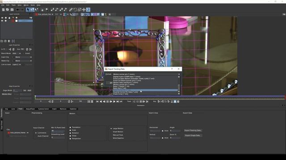Image resolution: width=286 pixels, height=160 pixels.
Task: Toggle Scale motion checkbox
Action: 70,130
